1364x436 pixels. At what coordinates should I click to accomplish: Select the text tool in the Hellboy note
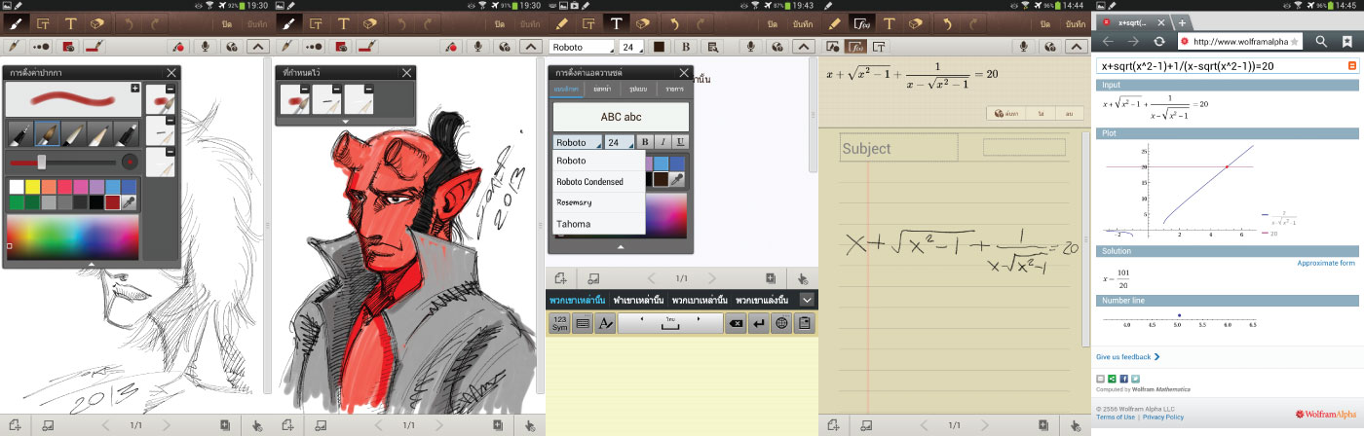[x=341, y=21]
